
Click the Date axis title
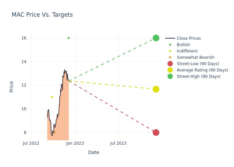click(x=94, y=153)
